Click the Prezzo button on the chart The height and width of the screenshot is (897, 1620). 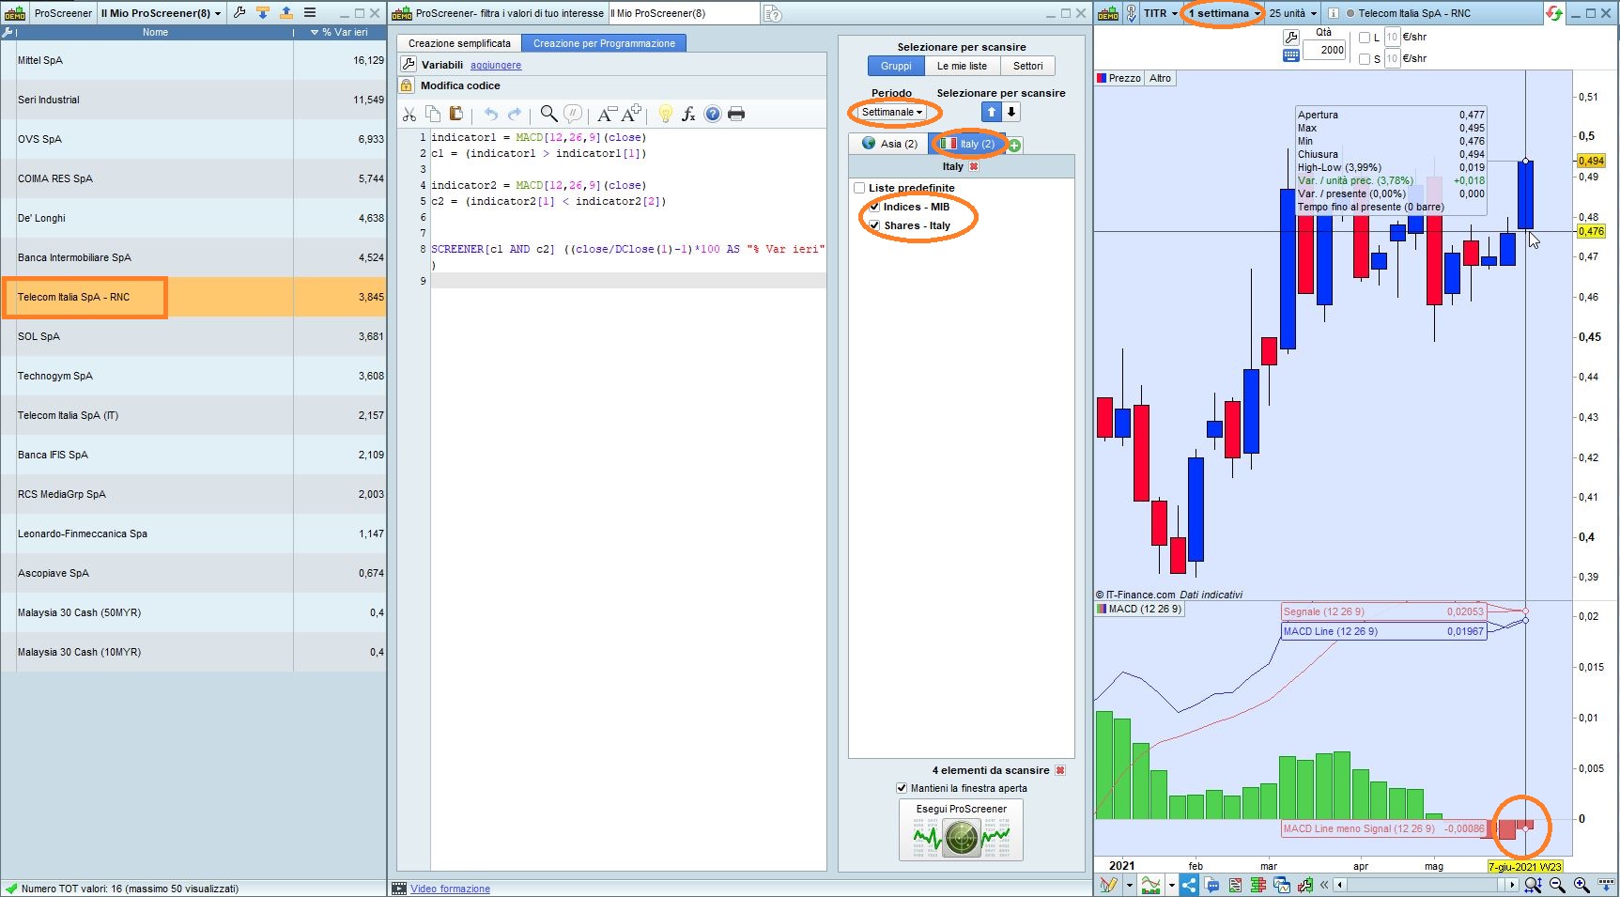point(1119,78)
